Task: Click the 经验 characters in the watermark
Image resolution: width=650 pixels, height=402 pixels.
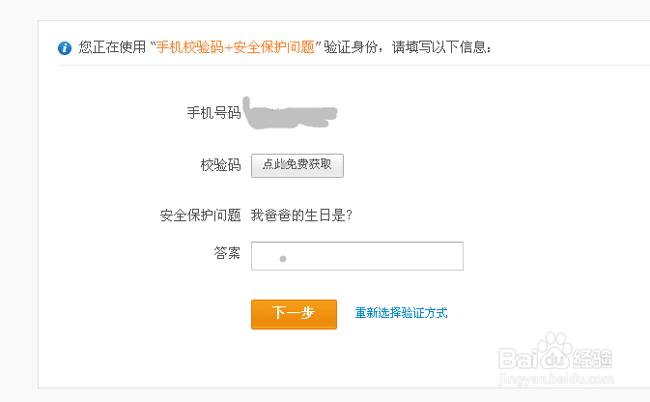Action: 592,359
